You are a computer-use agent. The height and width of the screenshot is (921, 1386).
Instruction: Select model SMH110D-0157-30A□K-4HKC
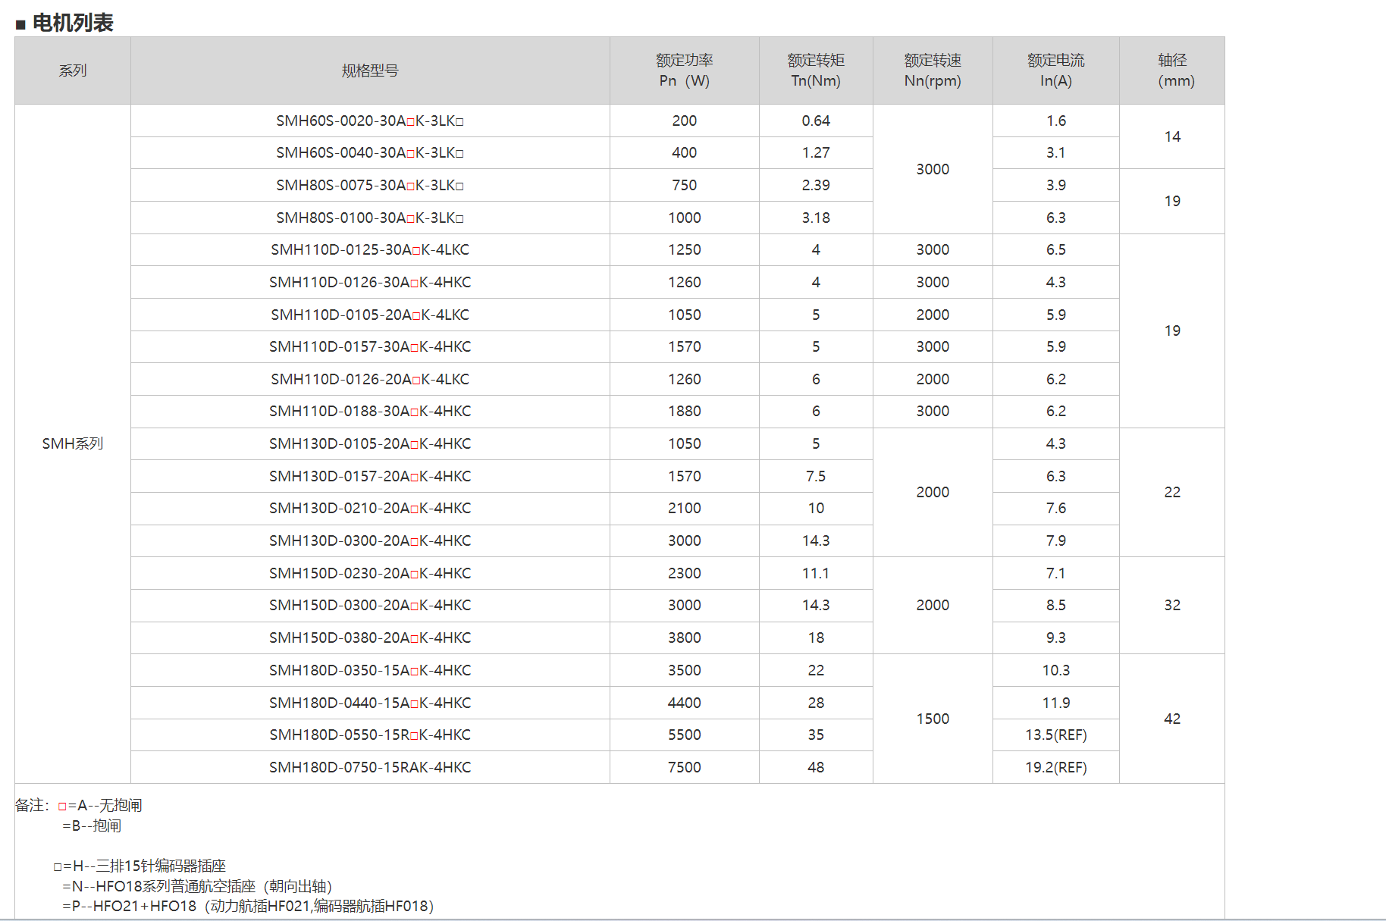pyautogui.click(x=370, y=346)
